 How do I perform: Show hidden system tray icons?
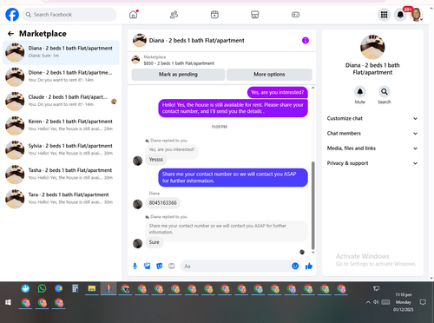click(x=368, y=302)
